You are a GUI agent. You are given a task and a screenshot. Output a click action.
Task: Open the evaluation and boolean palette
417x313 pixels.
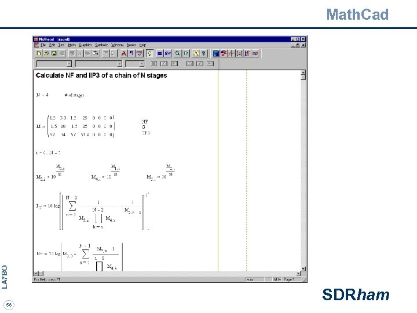click(224, 53)
